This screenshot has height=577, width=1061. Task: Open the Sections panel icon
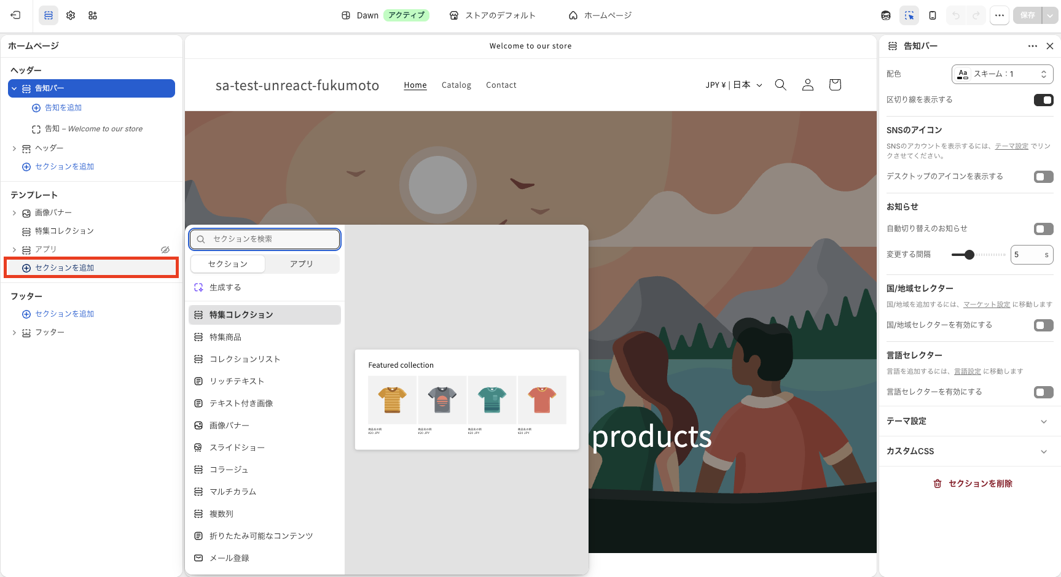[49, 15]
